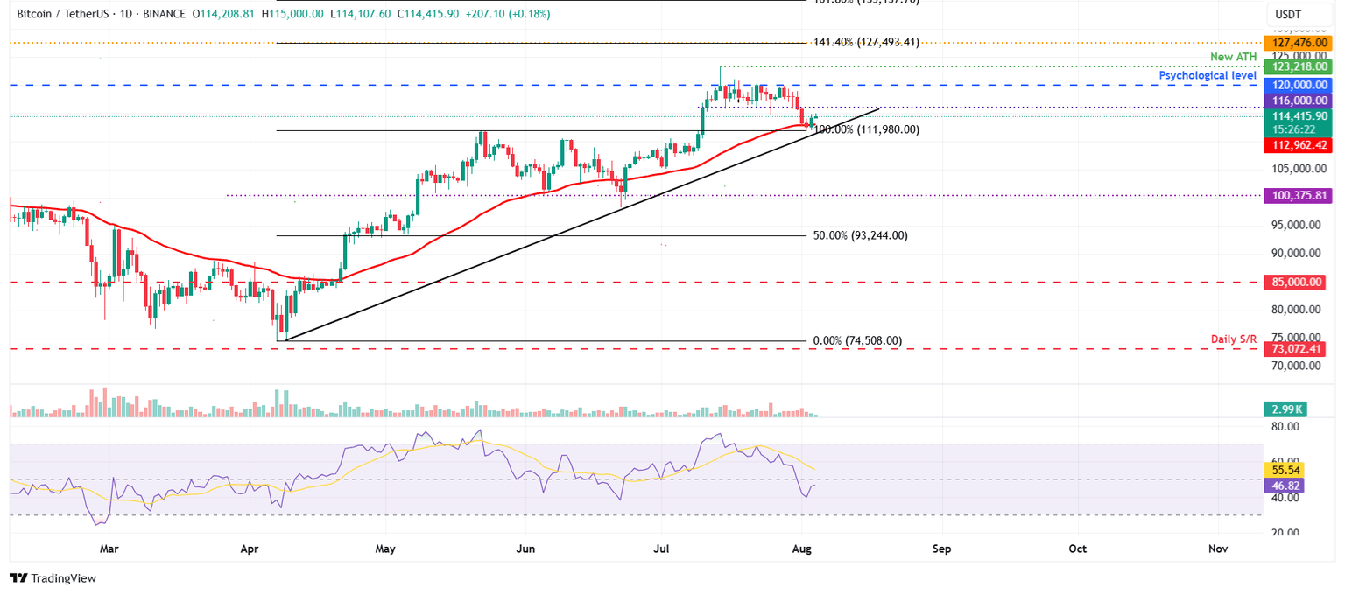Click the 'BINANCE' exchange label
Image resolution: width=1345 pixels, height=594 pixels.
click(163, 14)
